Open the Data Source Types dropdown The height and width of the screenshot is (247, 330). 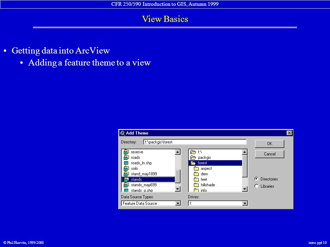(178, 203)
